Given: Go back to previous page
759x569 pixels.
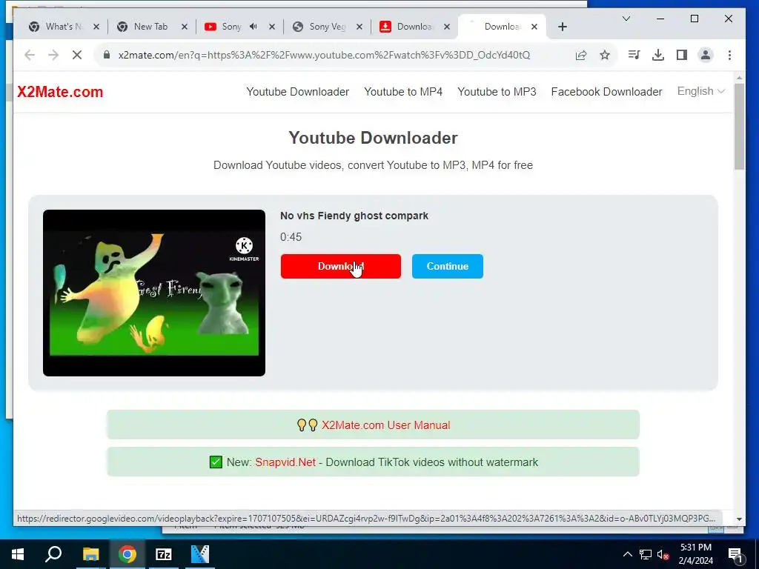Looking at the screenshot, I should click(x=30, y=55).
